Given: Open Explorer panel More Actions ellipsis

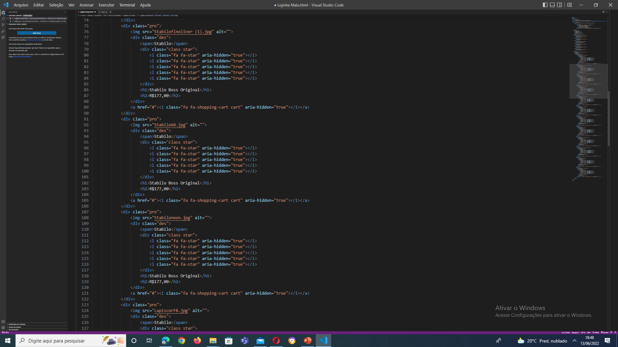Looking at the screenshot, I should click(x=64, y=12).
